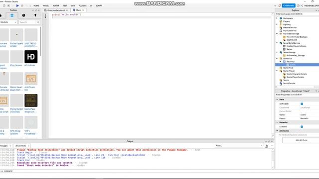The width and height of the screenshot is (319, 179).
Task: Collapse the ServerStorage tree node
Action: click(x=277, y=52)
